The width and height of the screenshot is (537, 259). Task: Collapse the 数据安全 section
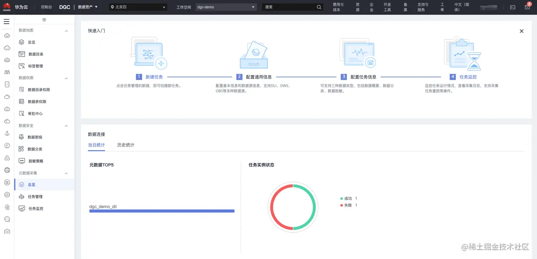coord(66,126)
